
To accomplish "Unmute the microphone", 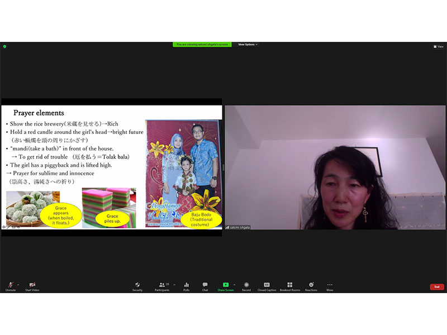I will click(11, 286).
